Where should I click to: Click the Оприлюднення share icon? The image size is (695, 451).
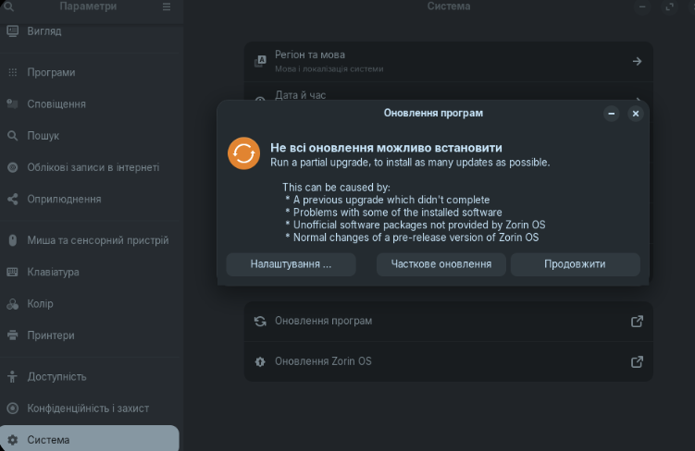pyautogui.click(x=13, y=199)
